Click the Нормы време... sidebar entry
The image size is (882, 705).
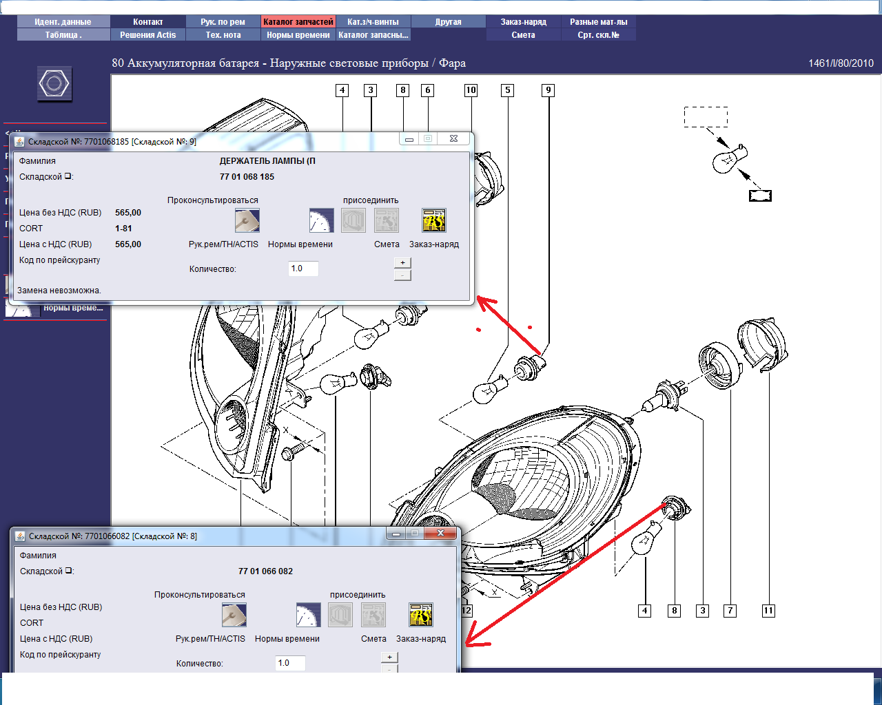coord(73,308)
